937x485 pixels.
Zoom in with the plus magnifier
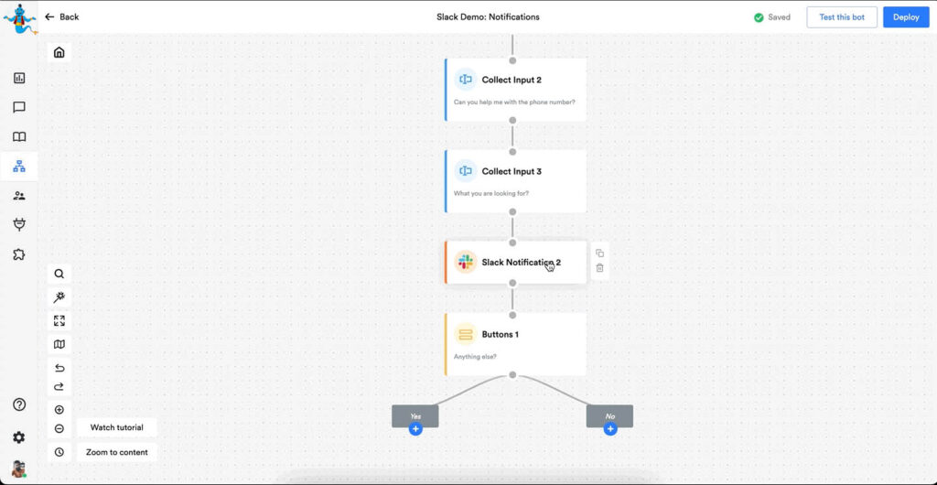[x=59, y=410]
